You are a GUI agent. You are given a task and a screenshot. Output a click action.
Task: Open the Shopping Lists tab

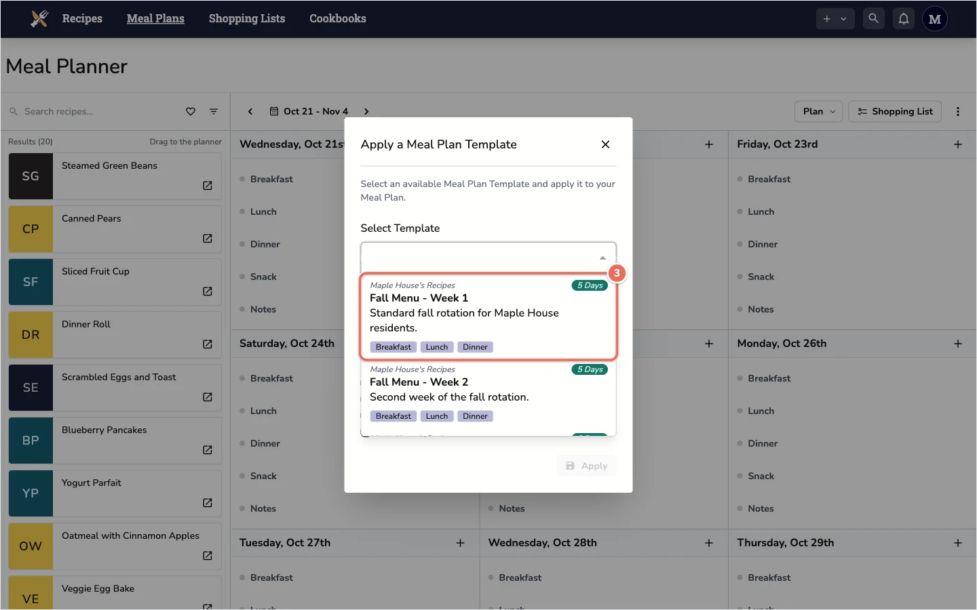[247, 19]
